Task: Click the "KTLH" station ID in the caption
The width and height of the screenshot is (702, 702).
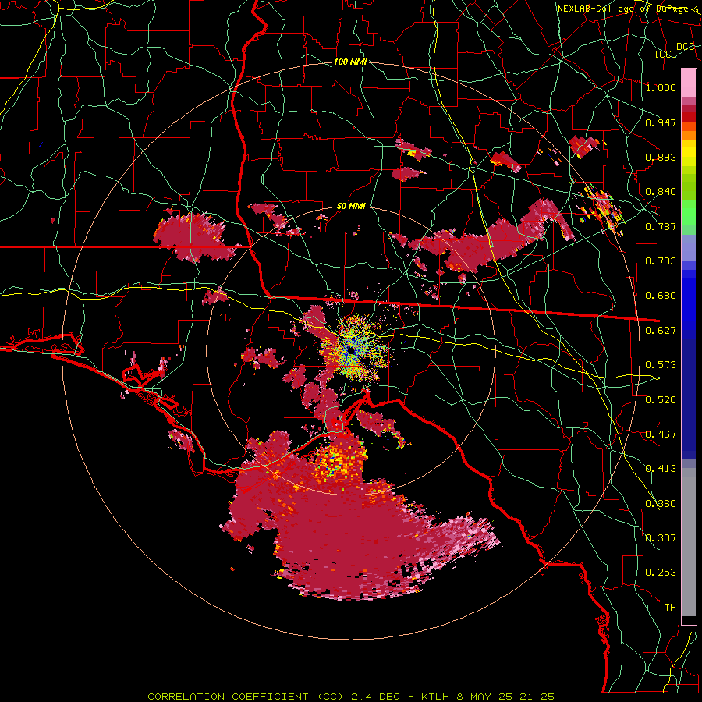Action: point(434,697)
